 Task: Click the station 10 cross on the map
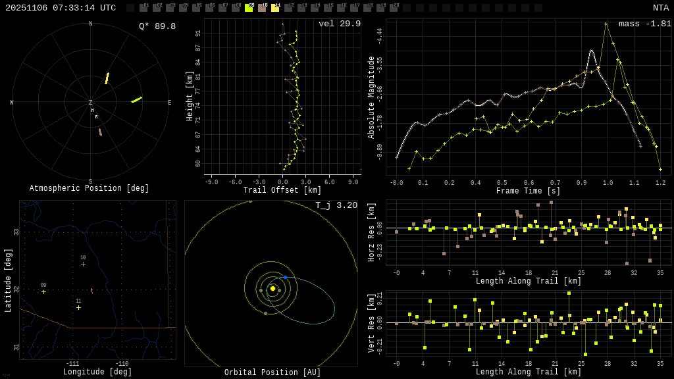83,265
